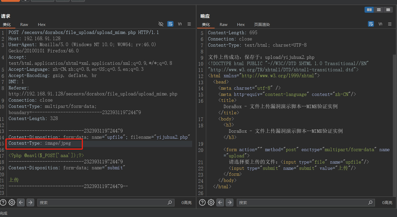397x217 pixels.
Task: Click Content-Type: image/jpeg line
Action: point(40,143)
